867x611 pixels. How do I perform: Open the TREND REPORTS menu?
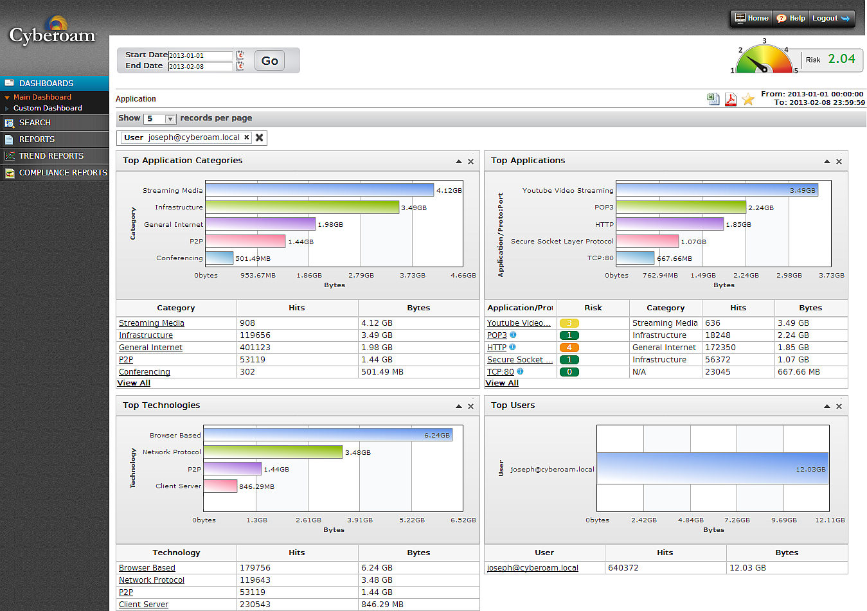(55, 156)
